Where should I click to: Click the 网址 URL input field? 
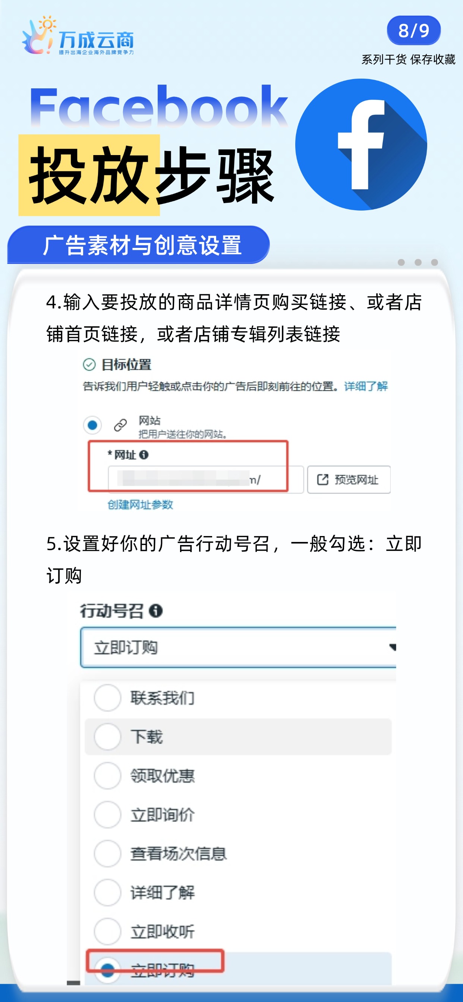pyautogui.click(x=206, y=479)
